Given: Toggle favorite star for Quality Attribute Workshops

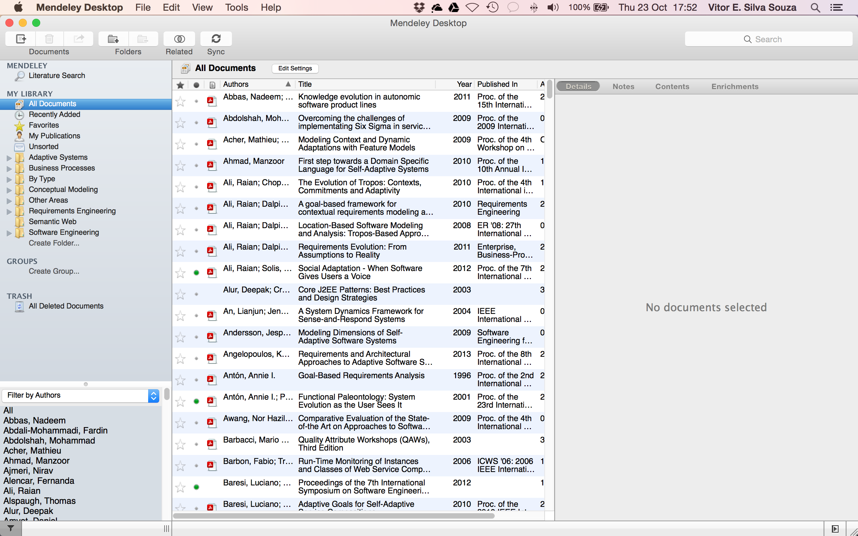Looking at the screenshot, I should tap(180, 444).
